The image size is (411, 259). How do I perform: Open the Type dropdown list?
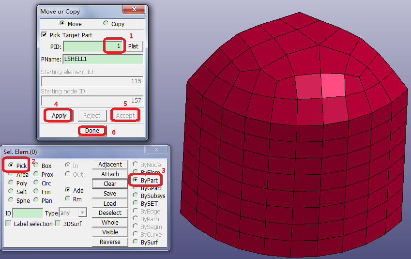(x=82, y=213)
